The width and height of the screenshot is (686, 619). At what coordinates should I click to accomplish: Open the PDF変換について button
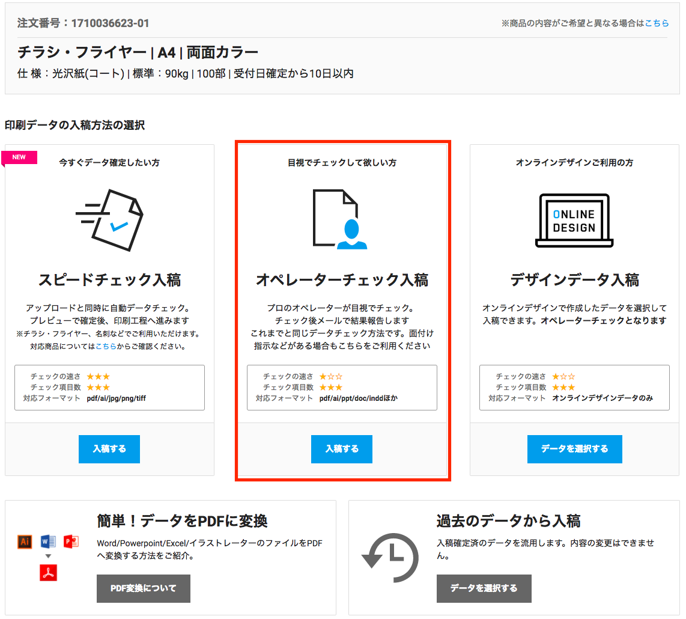coord(144,588)
